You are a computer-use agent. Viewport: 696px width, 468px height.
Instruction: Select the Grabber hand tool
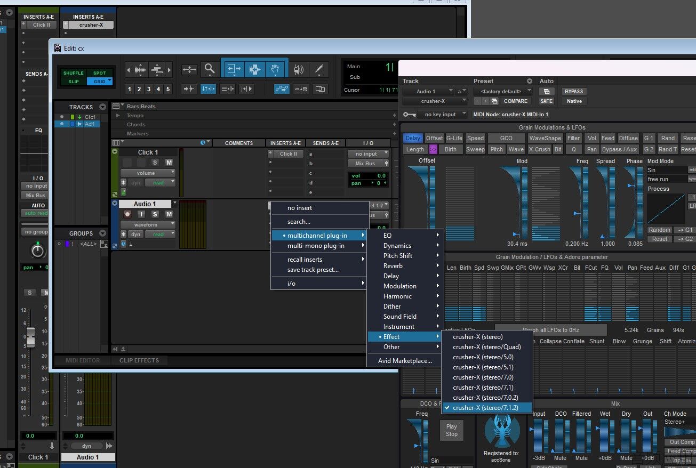point(276,69)
